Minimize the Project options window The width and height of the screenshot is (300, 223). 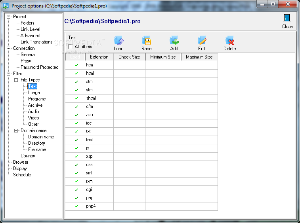point(262,4)
